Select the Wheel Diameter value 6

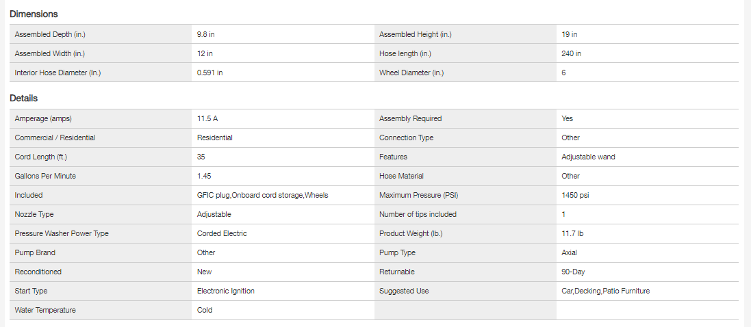click(563, 73)
